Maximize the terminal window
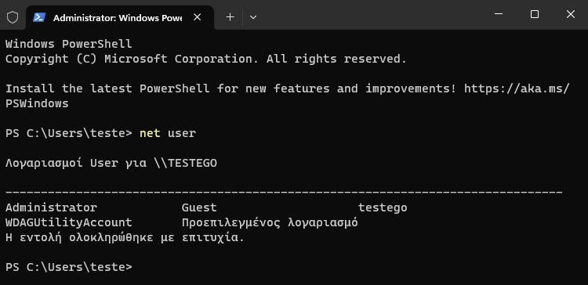588x285 pixels. tap(535, 14)
